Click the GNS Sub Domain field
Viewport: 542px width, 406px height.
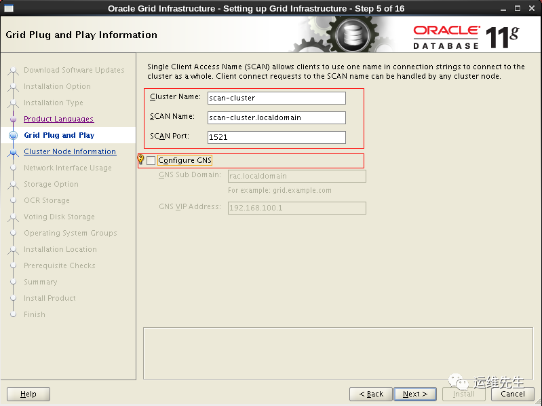point(297,176)
